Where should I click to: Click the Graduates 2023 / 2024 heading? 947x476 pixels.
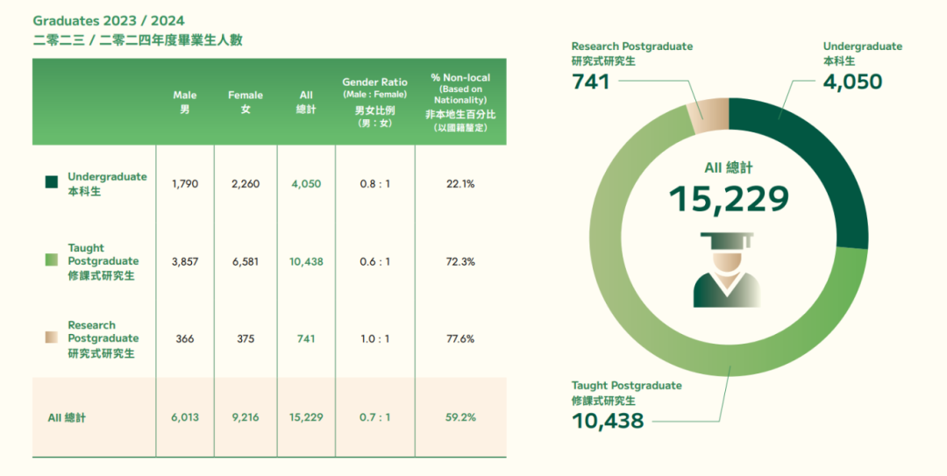[x=109, y=20]
